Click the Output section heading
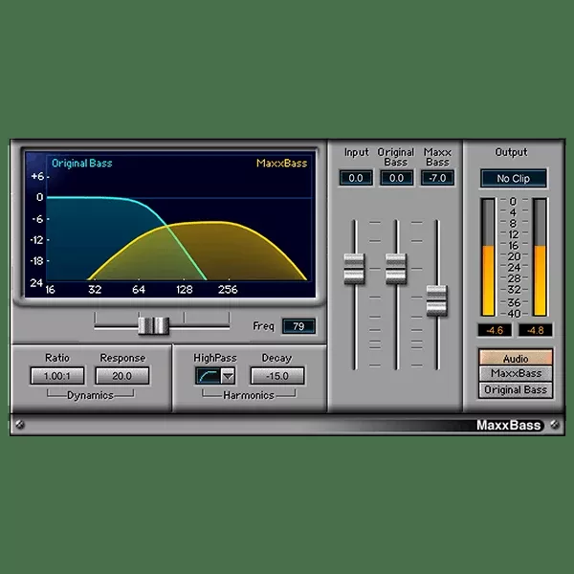Viewport: 574px width, 574px height. 512,152
